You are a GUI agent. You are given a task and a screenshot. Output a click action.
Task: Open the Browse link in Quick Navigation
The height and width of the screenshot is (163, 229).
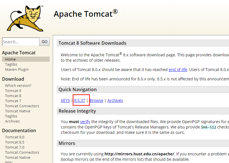(96, 100)
